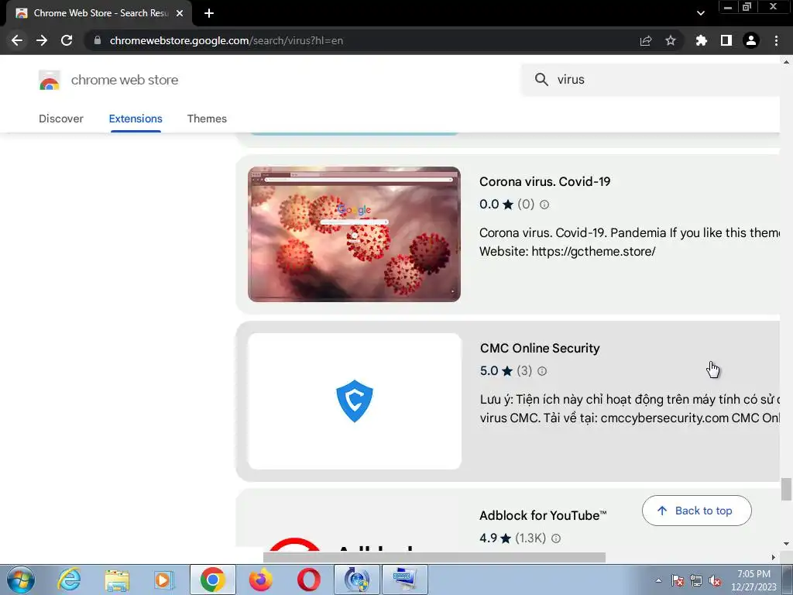The image size is (793, 595).
Task: Click the network tray icon
Action: click(696, 580)
